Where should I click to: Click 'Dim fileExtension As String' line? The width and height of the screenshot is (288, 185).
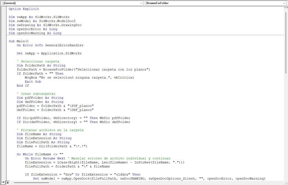(44, 138)
